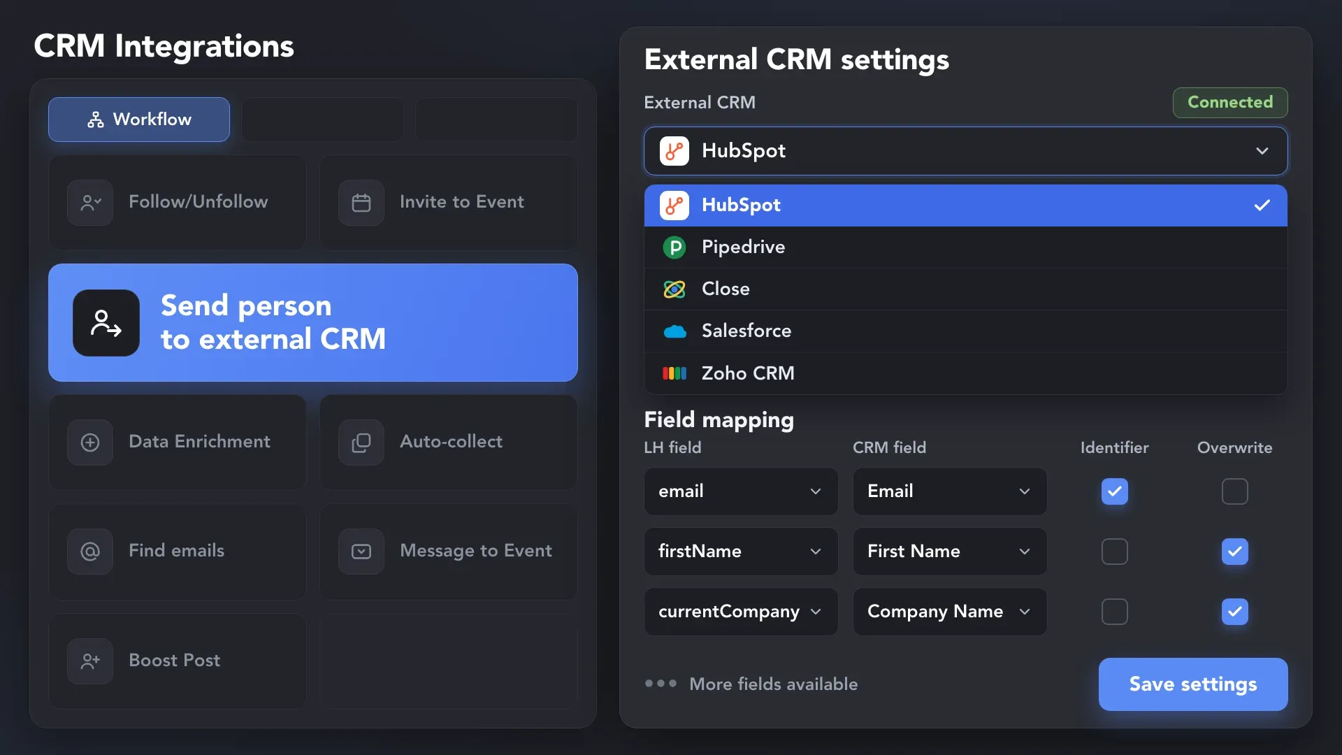Select the Boost Post action card
Screen dimensions: 1342x755
point(178,661)
